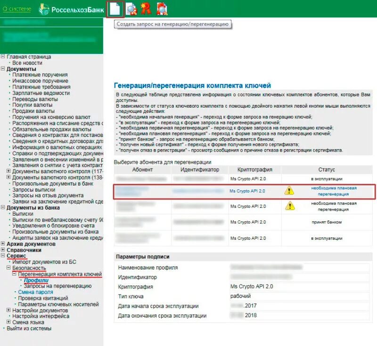Click the document with magnifier toolbar icon

pyautogui.click(x=131, y=9)
